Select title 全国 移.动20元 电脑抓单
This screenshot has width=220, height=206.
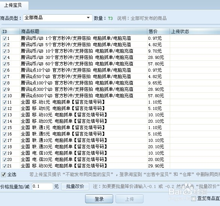pos(64,121)
